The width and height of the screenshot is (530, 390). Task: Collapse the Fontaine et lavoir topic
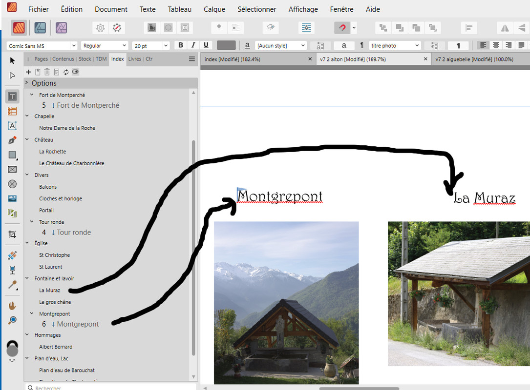27,278
